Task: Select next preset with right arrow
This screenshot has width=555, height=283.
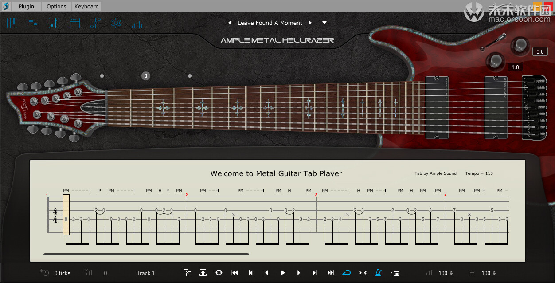Action: [x=310, y=23]
